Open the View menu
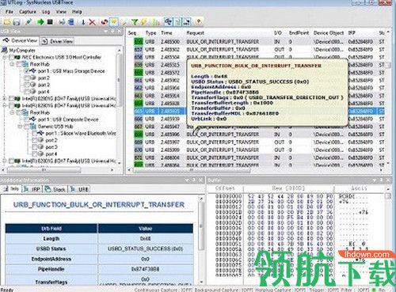The height and width of the screenshot is (292, 396). (61, 12)
